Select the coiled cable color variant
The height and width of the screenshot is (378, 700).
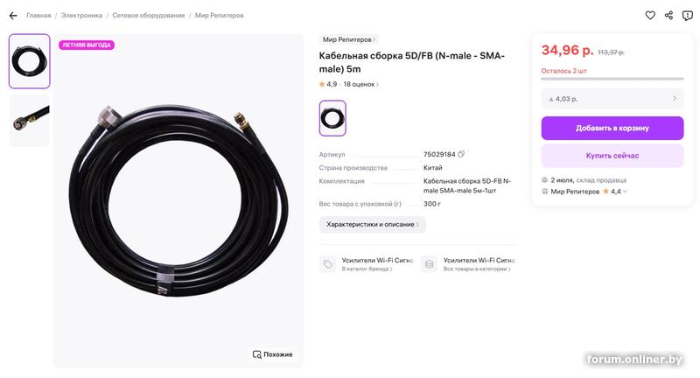332,118
